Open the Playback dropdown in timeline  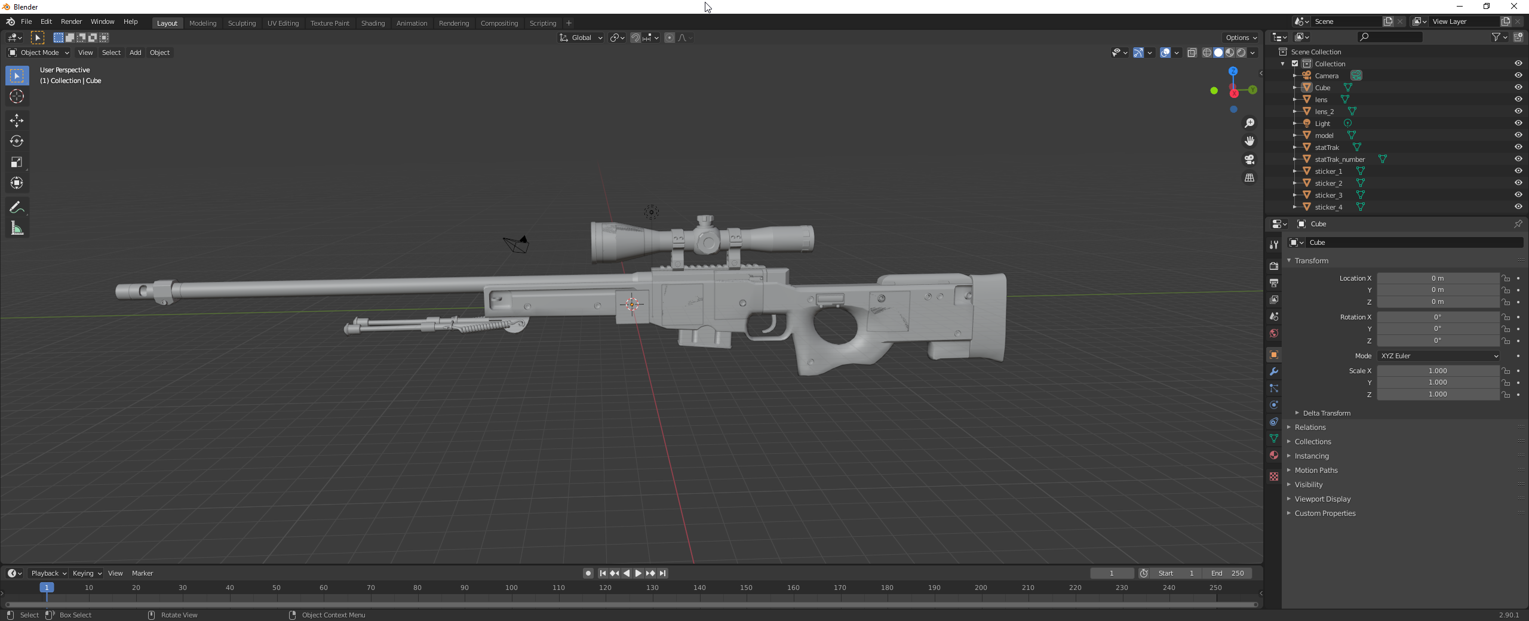click(48, 573)
